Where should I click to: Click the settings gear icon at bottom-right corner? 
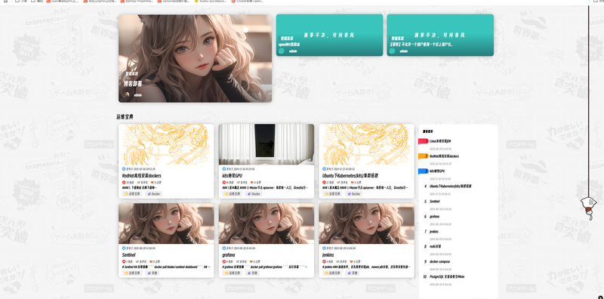tap(601, 296)
